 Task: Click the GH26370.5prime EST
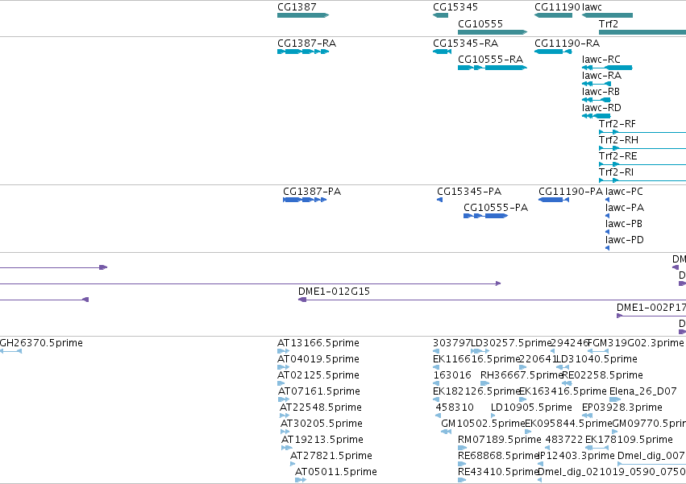click(10, 351)
